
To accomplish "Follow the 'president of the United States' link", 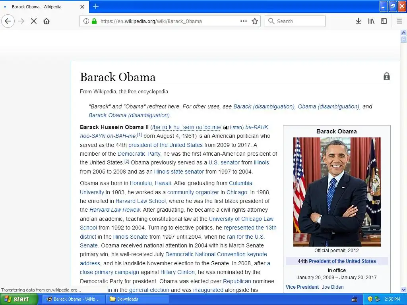I will (165, 145).
